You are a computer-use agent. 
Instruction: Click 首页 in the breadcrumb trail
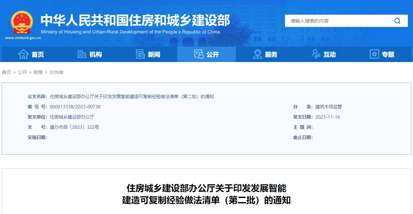(x=6, y=72)
